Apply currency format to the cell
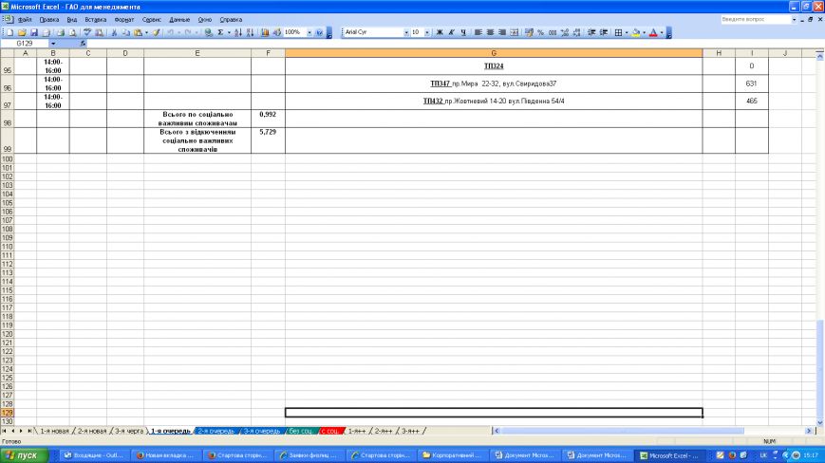The width and height of the screenshot is (825, 463). (x=529, y=32)
